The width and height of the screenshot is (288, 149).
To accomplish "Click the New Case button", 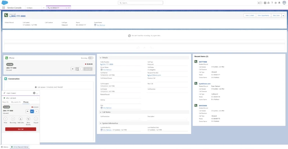I will point(276,15).
